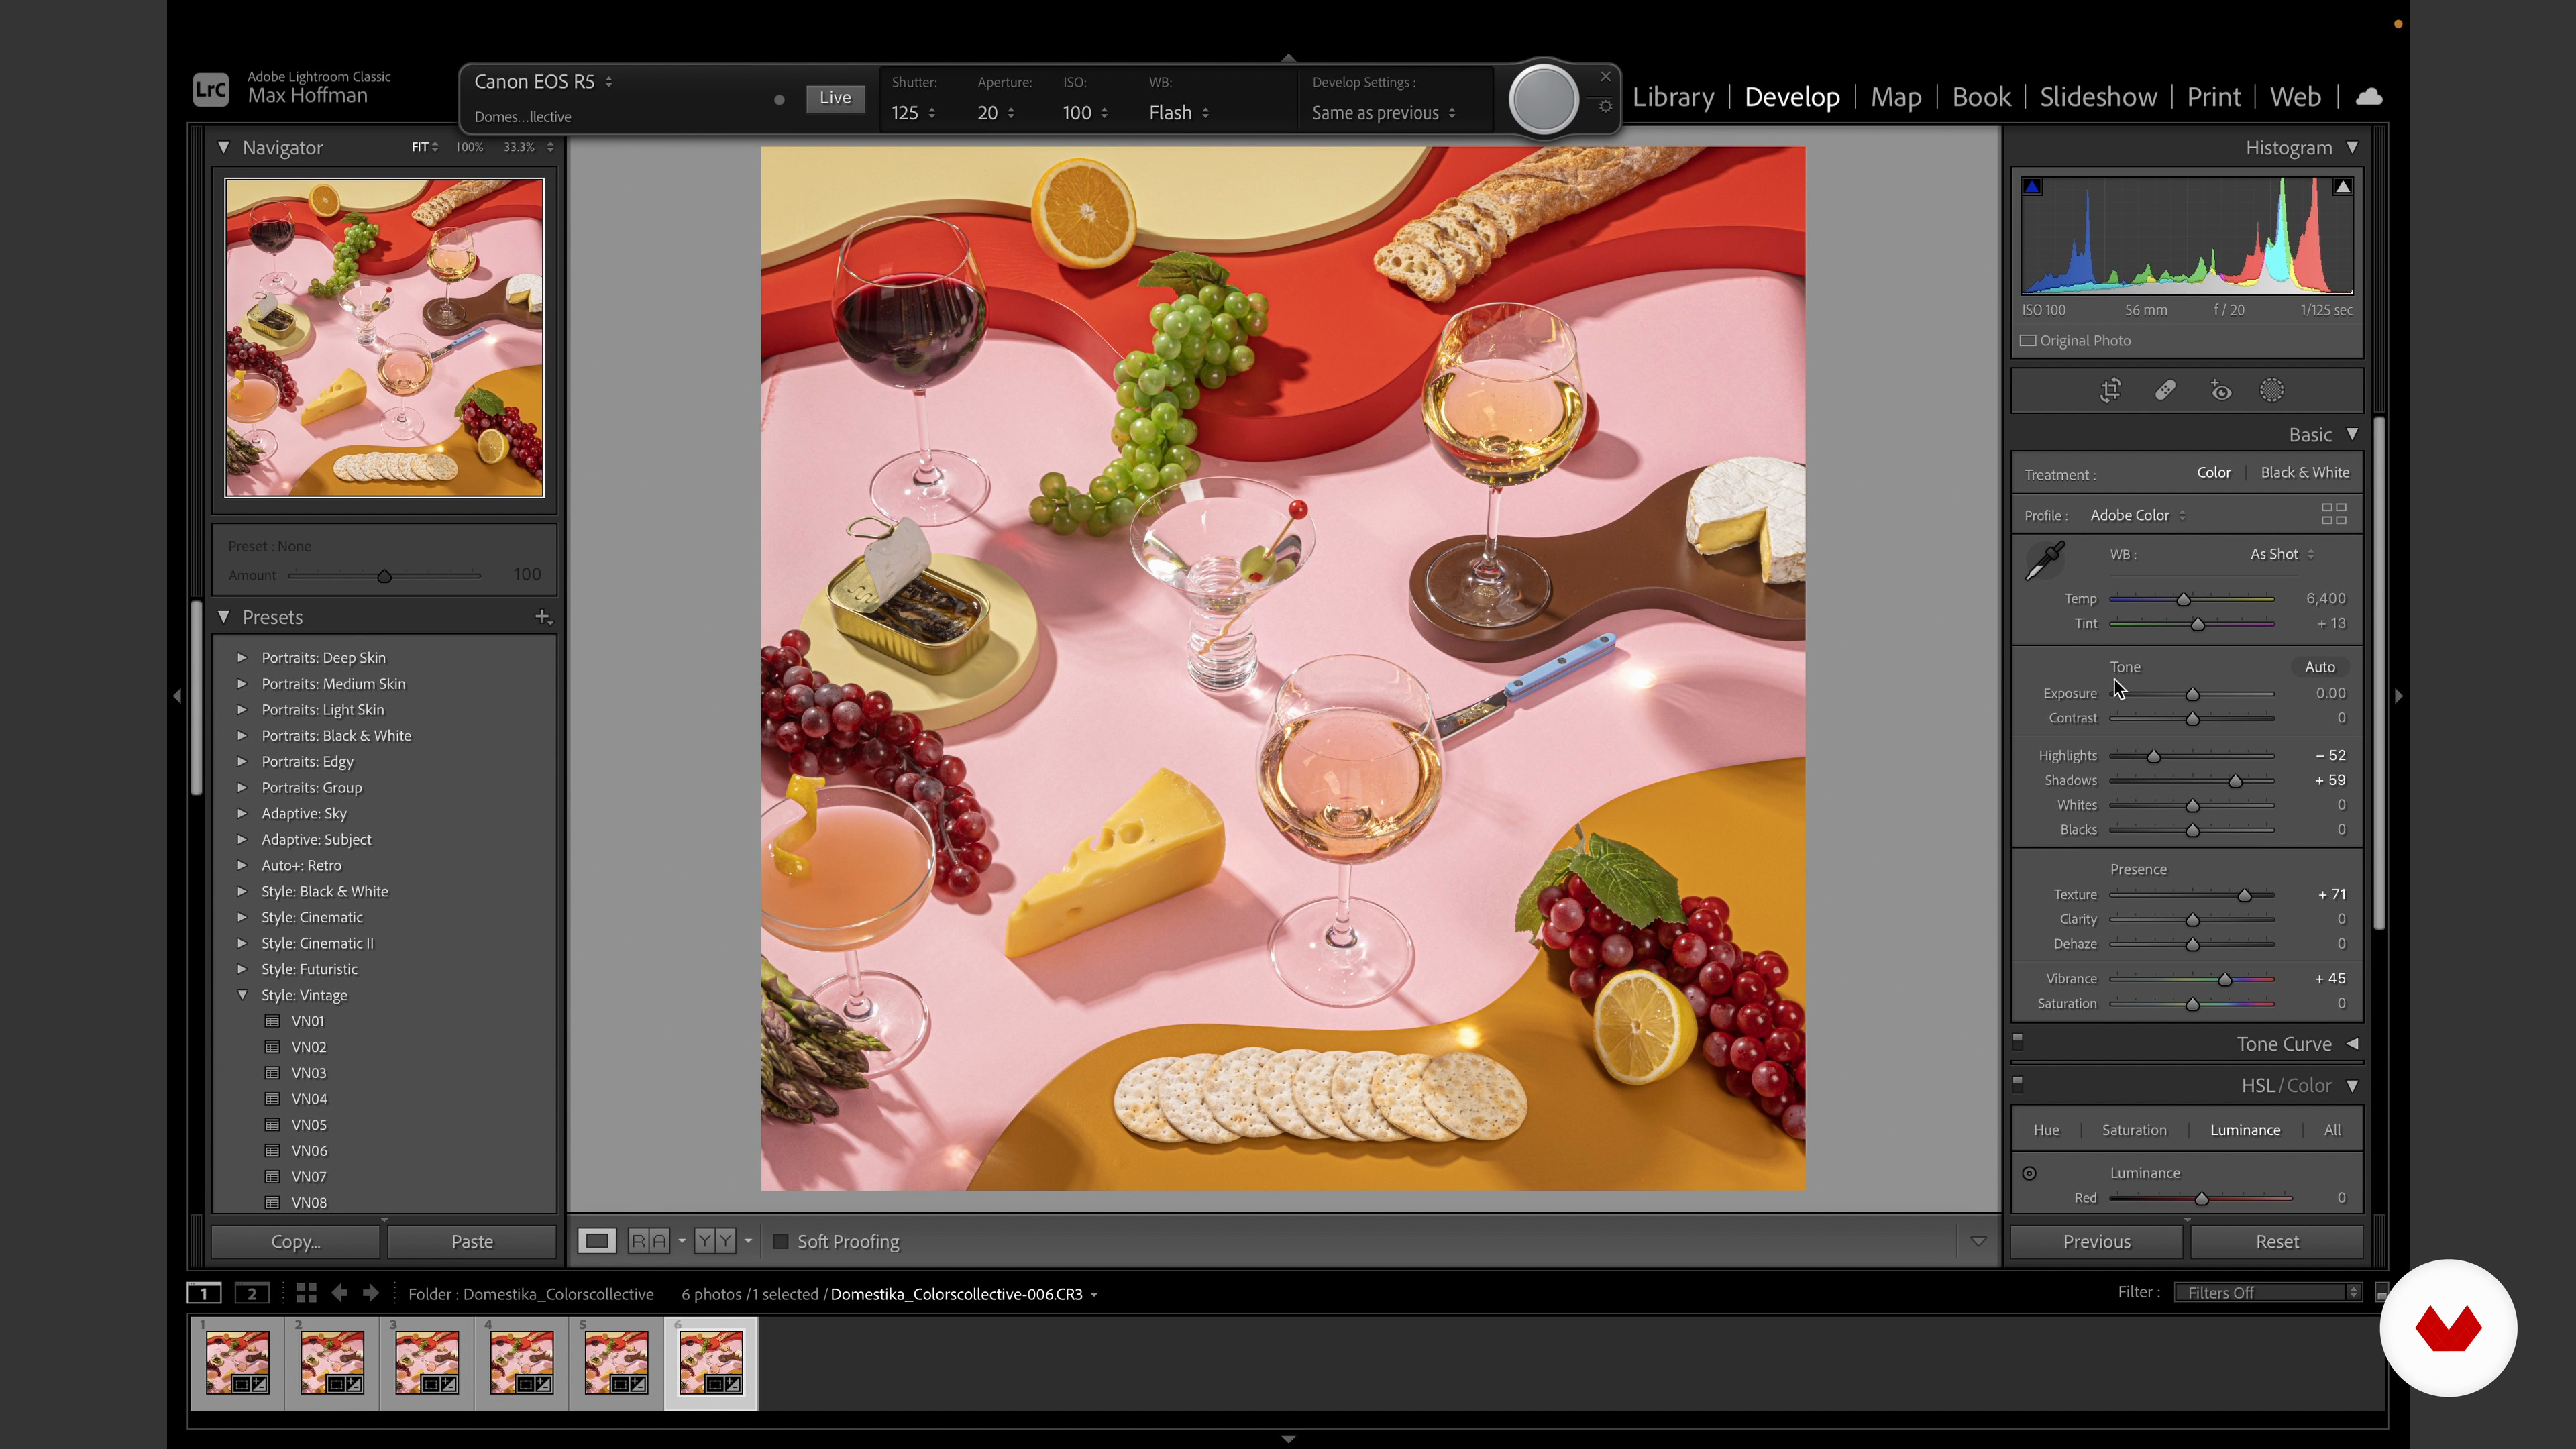Viewport: 2576px width, 1449px height.
Task: Switch HSL to Saturation tab
Action: tap(2134, 1130)
